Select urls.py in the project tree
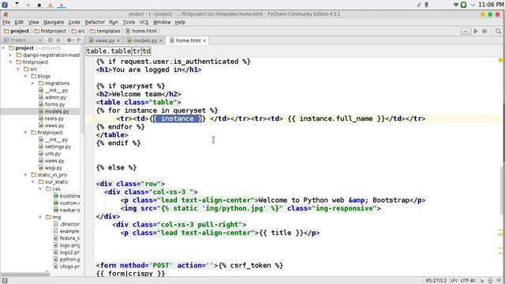Viewport: 505px width, 284px height. [50, 154]
